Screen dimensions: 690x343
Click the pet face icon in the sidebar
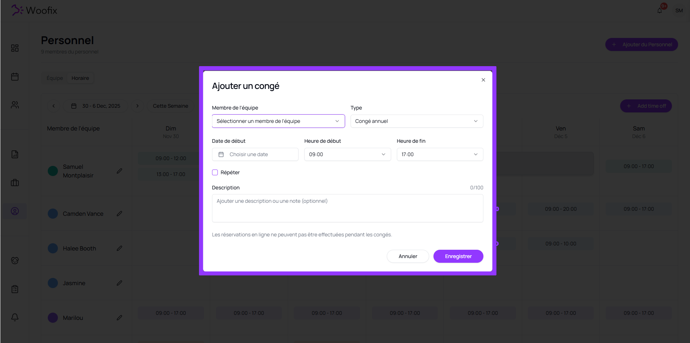coord(15,261)
